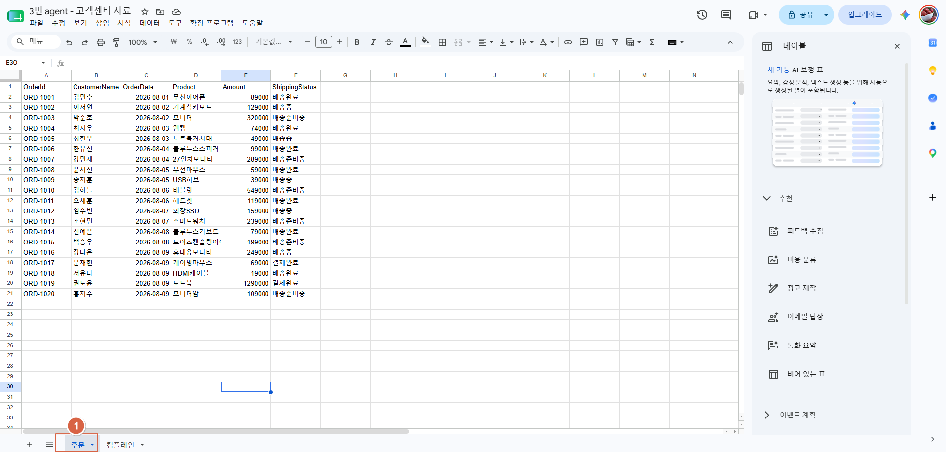
Task: Select the 비어 있는 표 option
Action: [797, 374]
